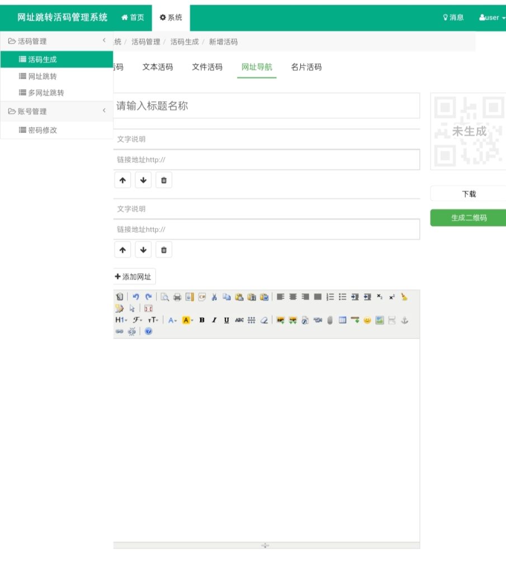Click the anchor icon in the editor
Image resolution: width=506 pixels, height=572 pixels.
(406, 320)
